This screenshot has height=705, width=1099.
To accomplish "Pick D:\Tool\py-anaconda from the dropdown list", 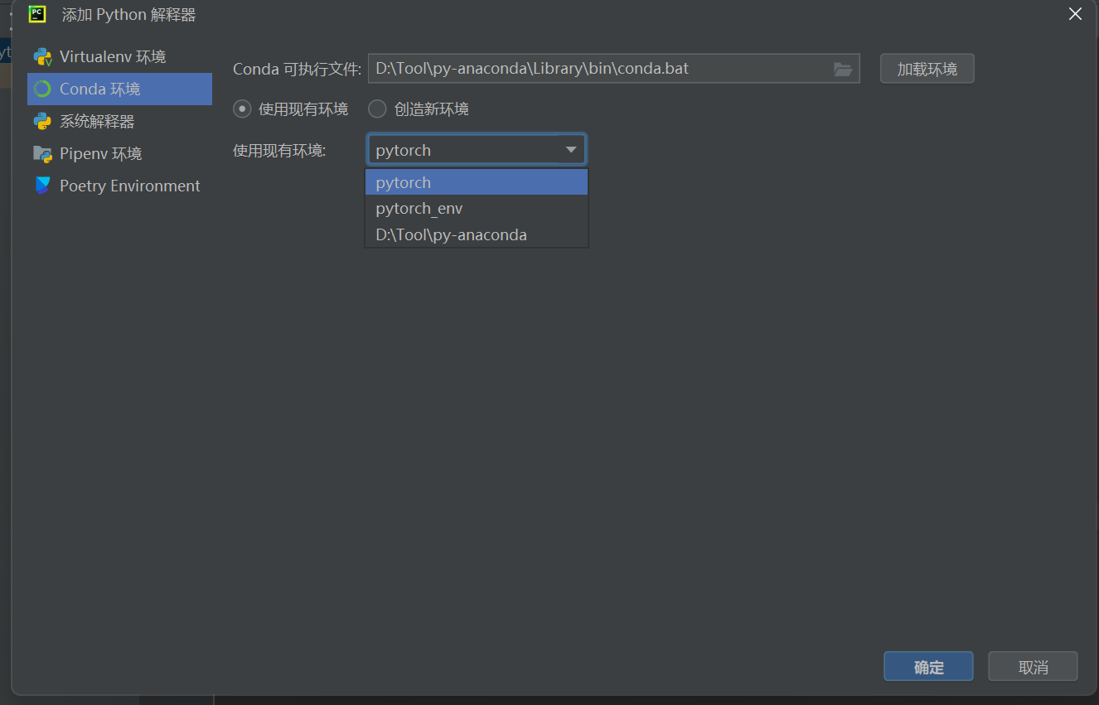I will pos(477,234).
